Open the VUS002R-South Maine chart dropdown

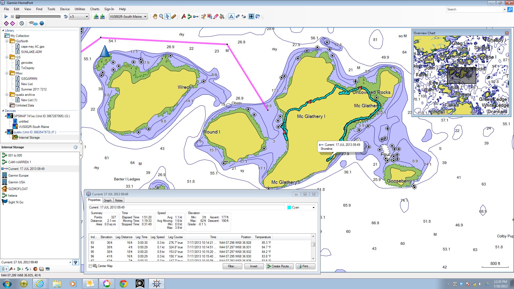[x=128, y=17]
